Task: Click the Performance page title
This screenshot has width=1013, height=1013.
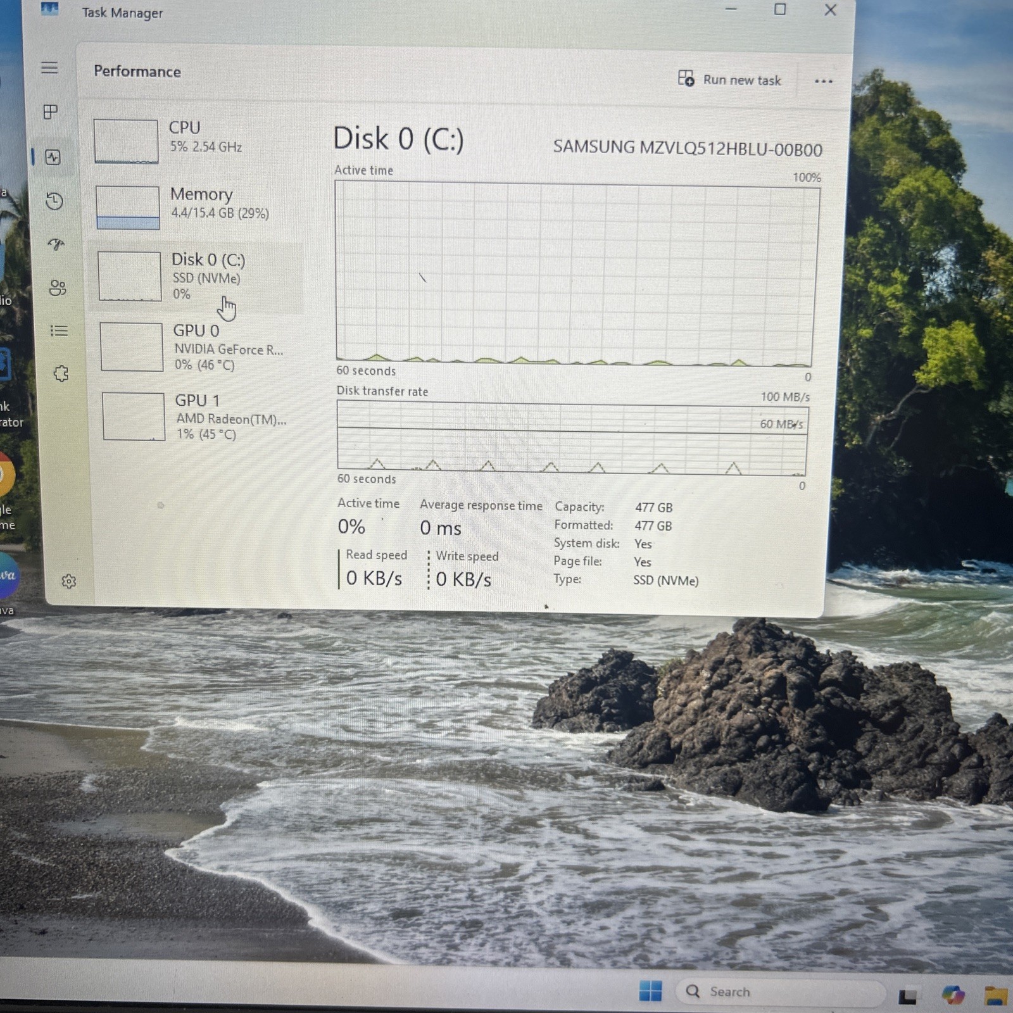Action: pyautogui.click(x=137, y=71)
